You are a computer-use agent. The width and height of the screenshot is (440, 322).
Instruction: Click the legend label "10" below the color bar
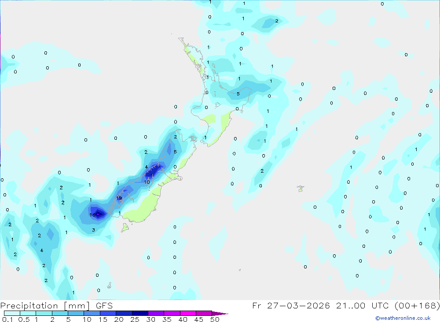point(87,319)
